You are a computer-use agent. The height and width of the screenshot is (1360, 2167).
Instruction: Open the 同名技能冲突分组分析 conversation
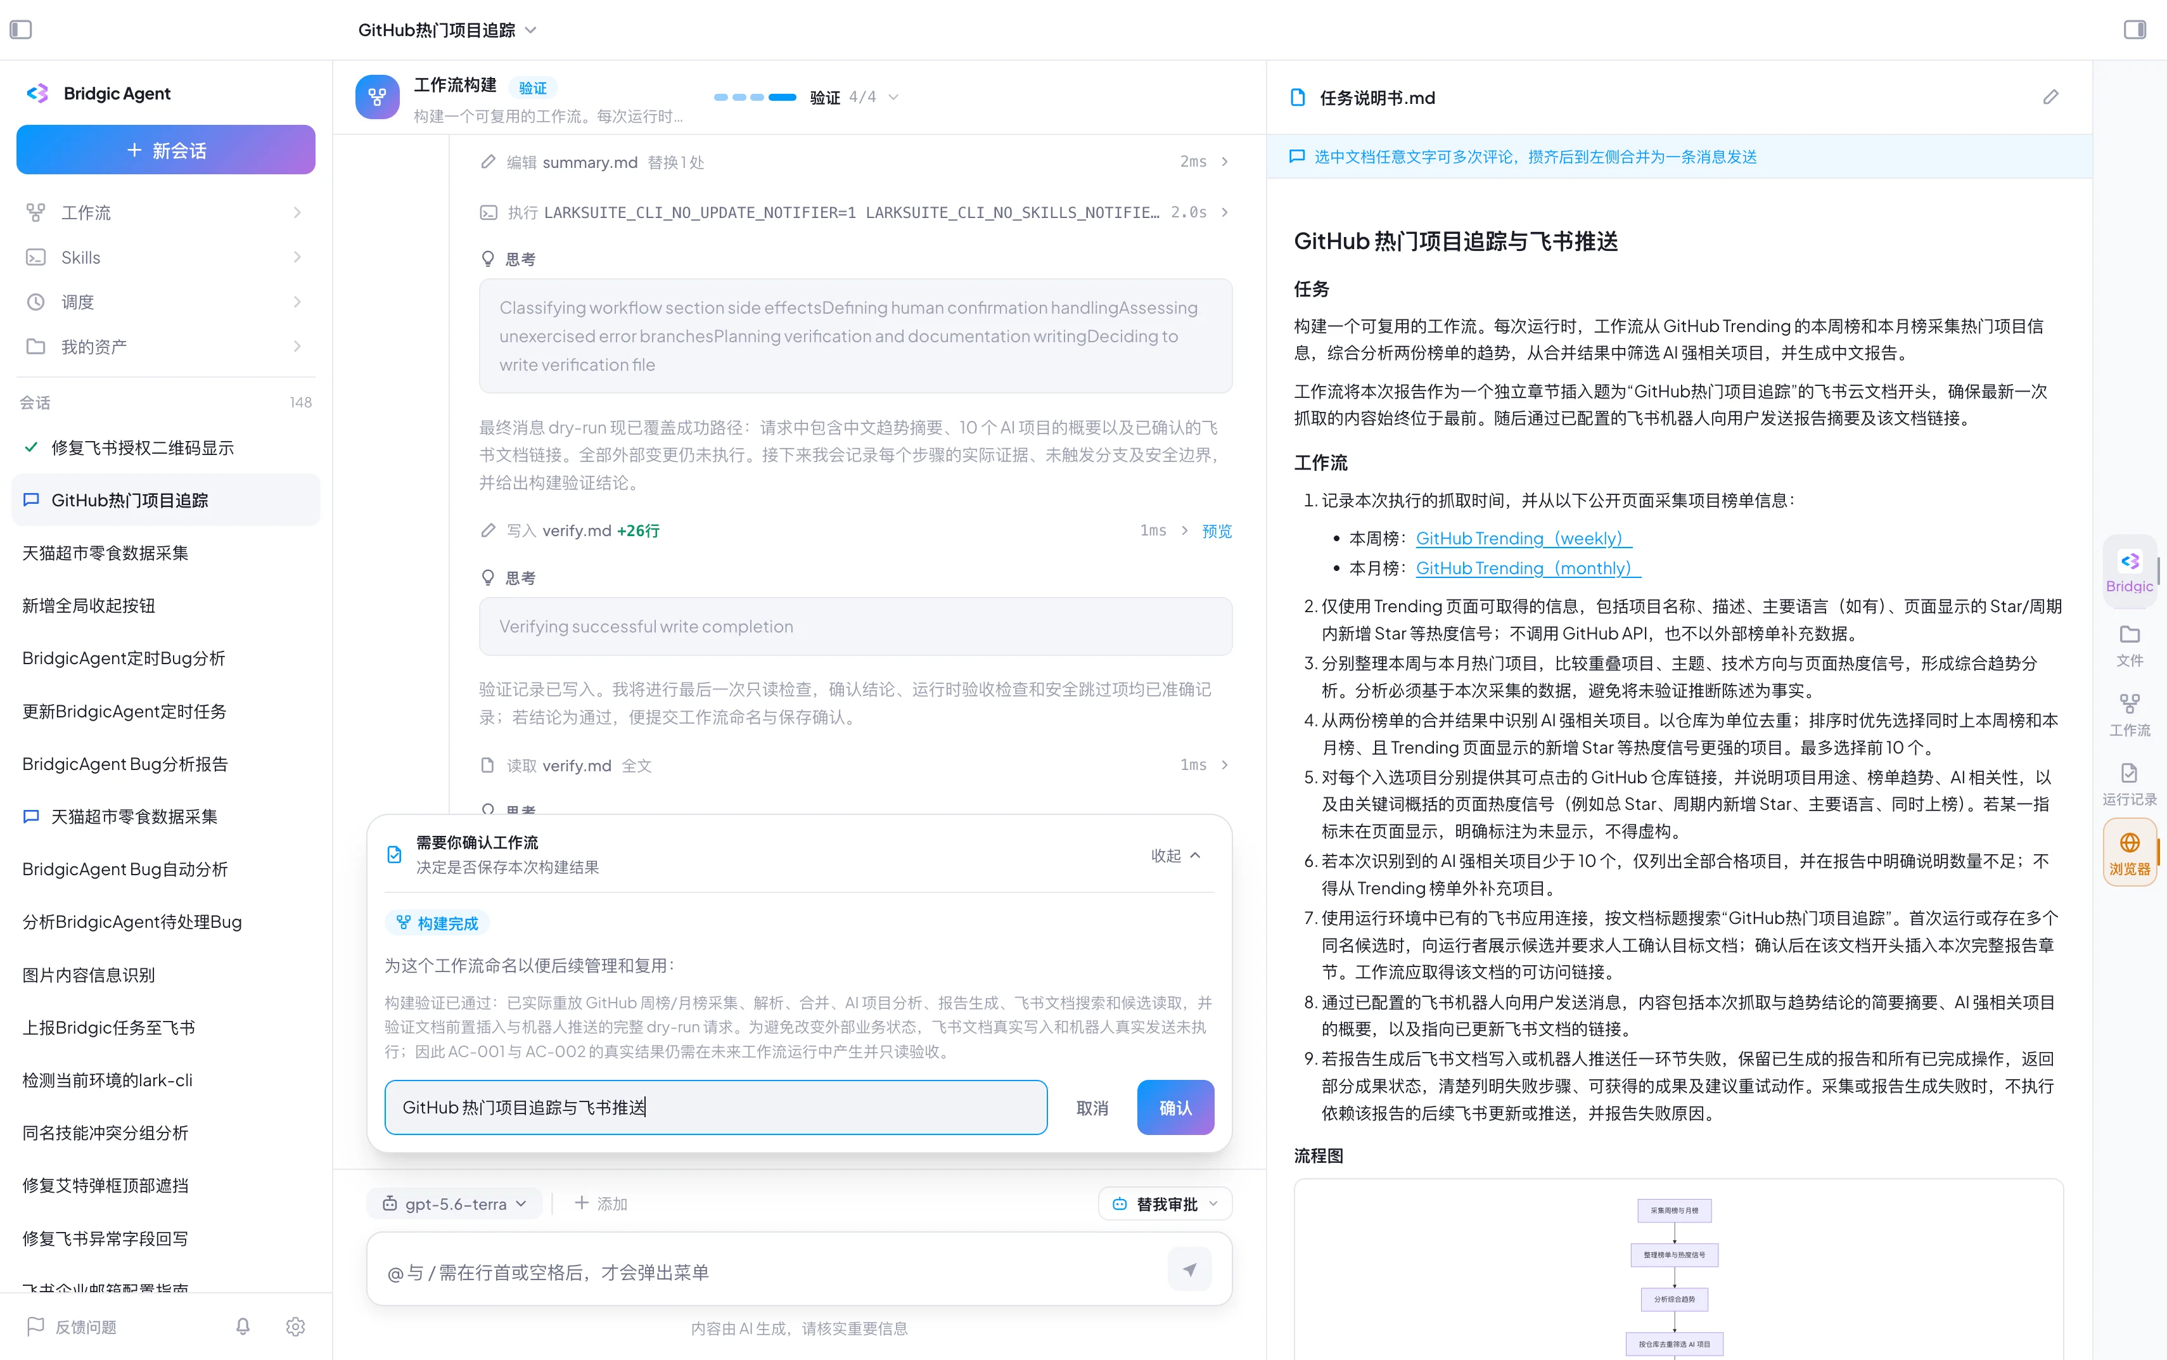click(165, 1132)
